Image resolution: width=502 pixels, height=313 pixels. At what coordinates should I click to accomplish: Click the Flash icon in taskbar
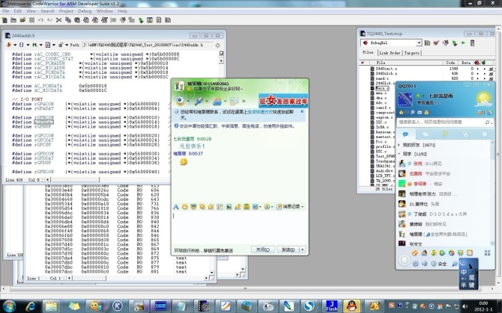[330, 306]
